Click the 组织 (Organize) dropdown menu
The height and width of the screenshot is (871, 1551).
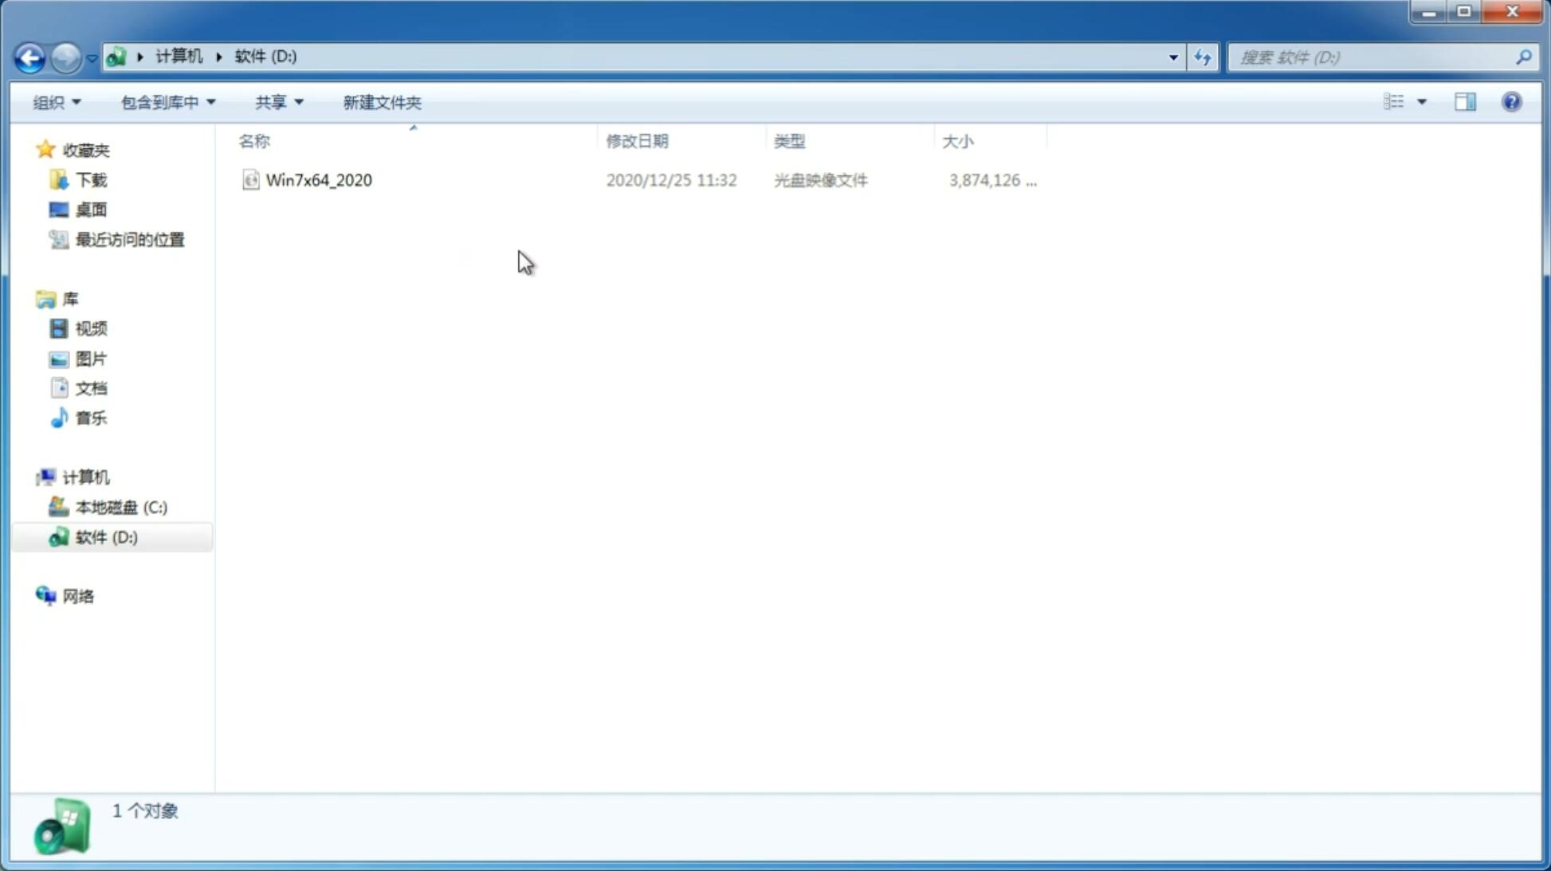pos(57,101)
